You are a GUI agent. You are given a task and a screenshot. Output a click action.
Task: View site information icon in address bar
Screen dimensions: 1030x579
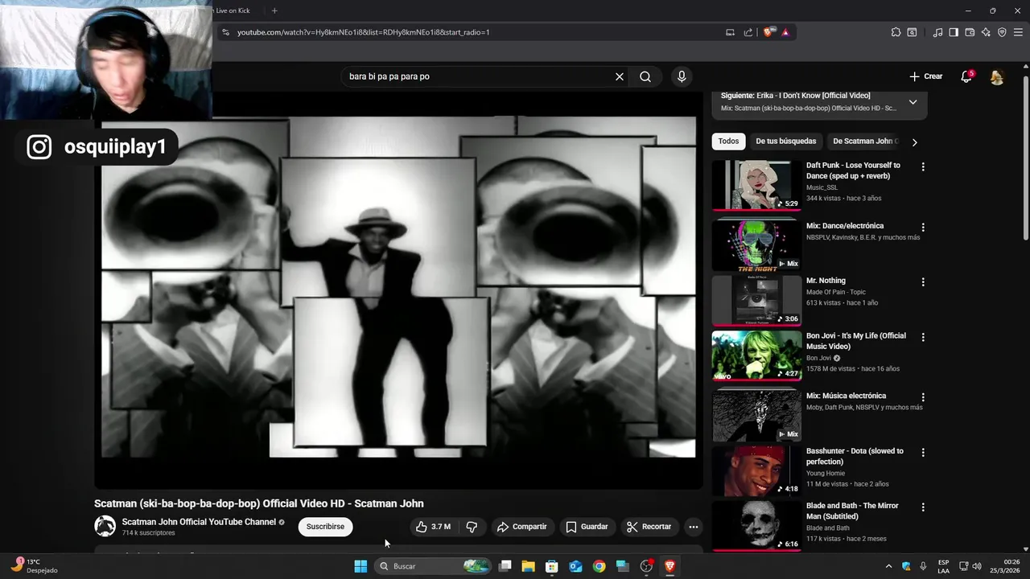tap(225, 32)
